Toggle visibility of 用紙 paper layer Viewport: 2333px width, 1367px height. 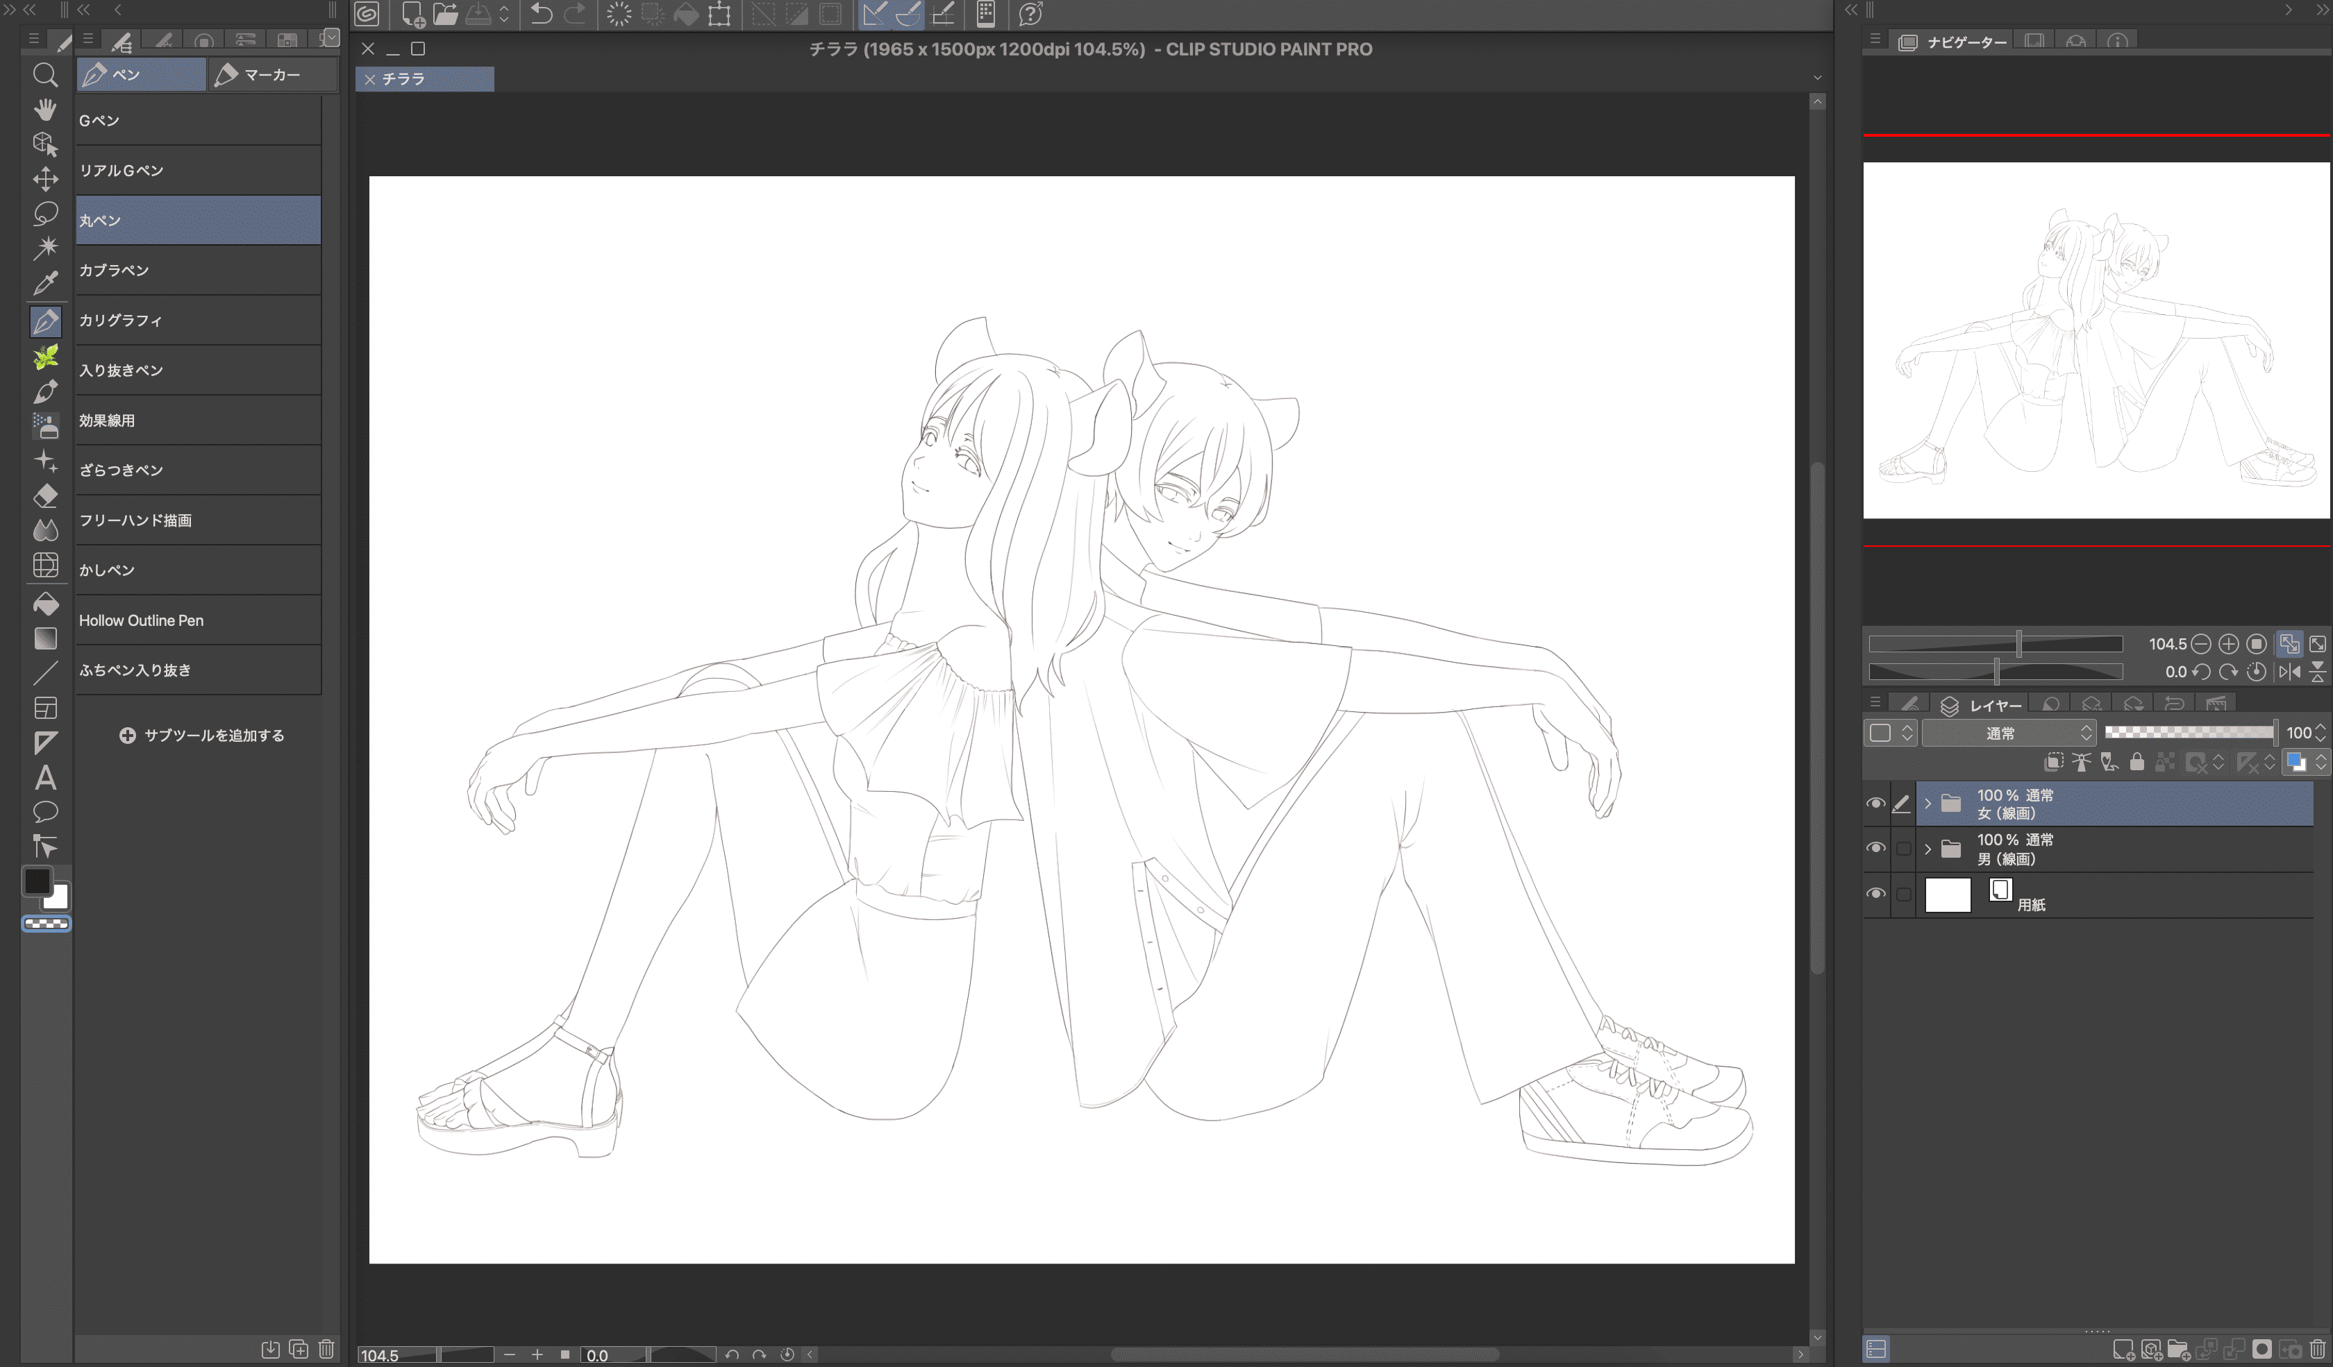(1875, 894)
